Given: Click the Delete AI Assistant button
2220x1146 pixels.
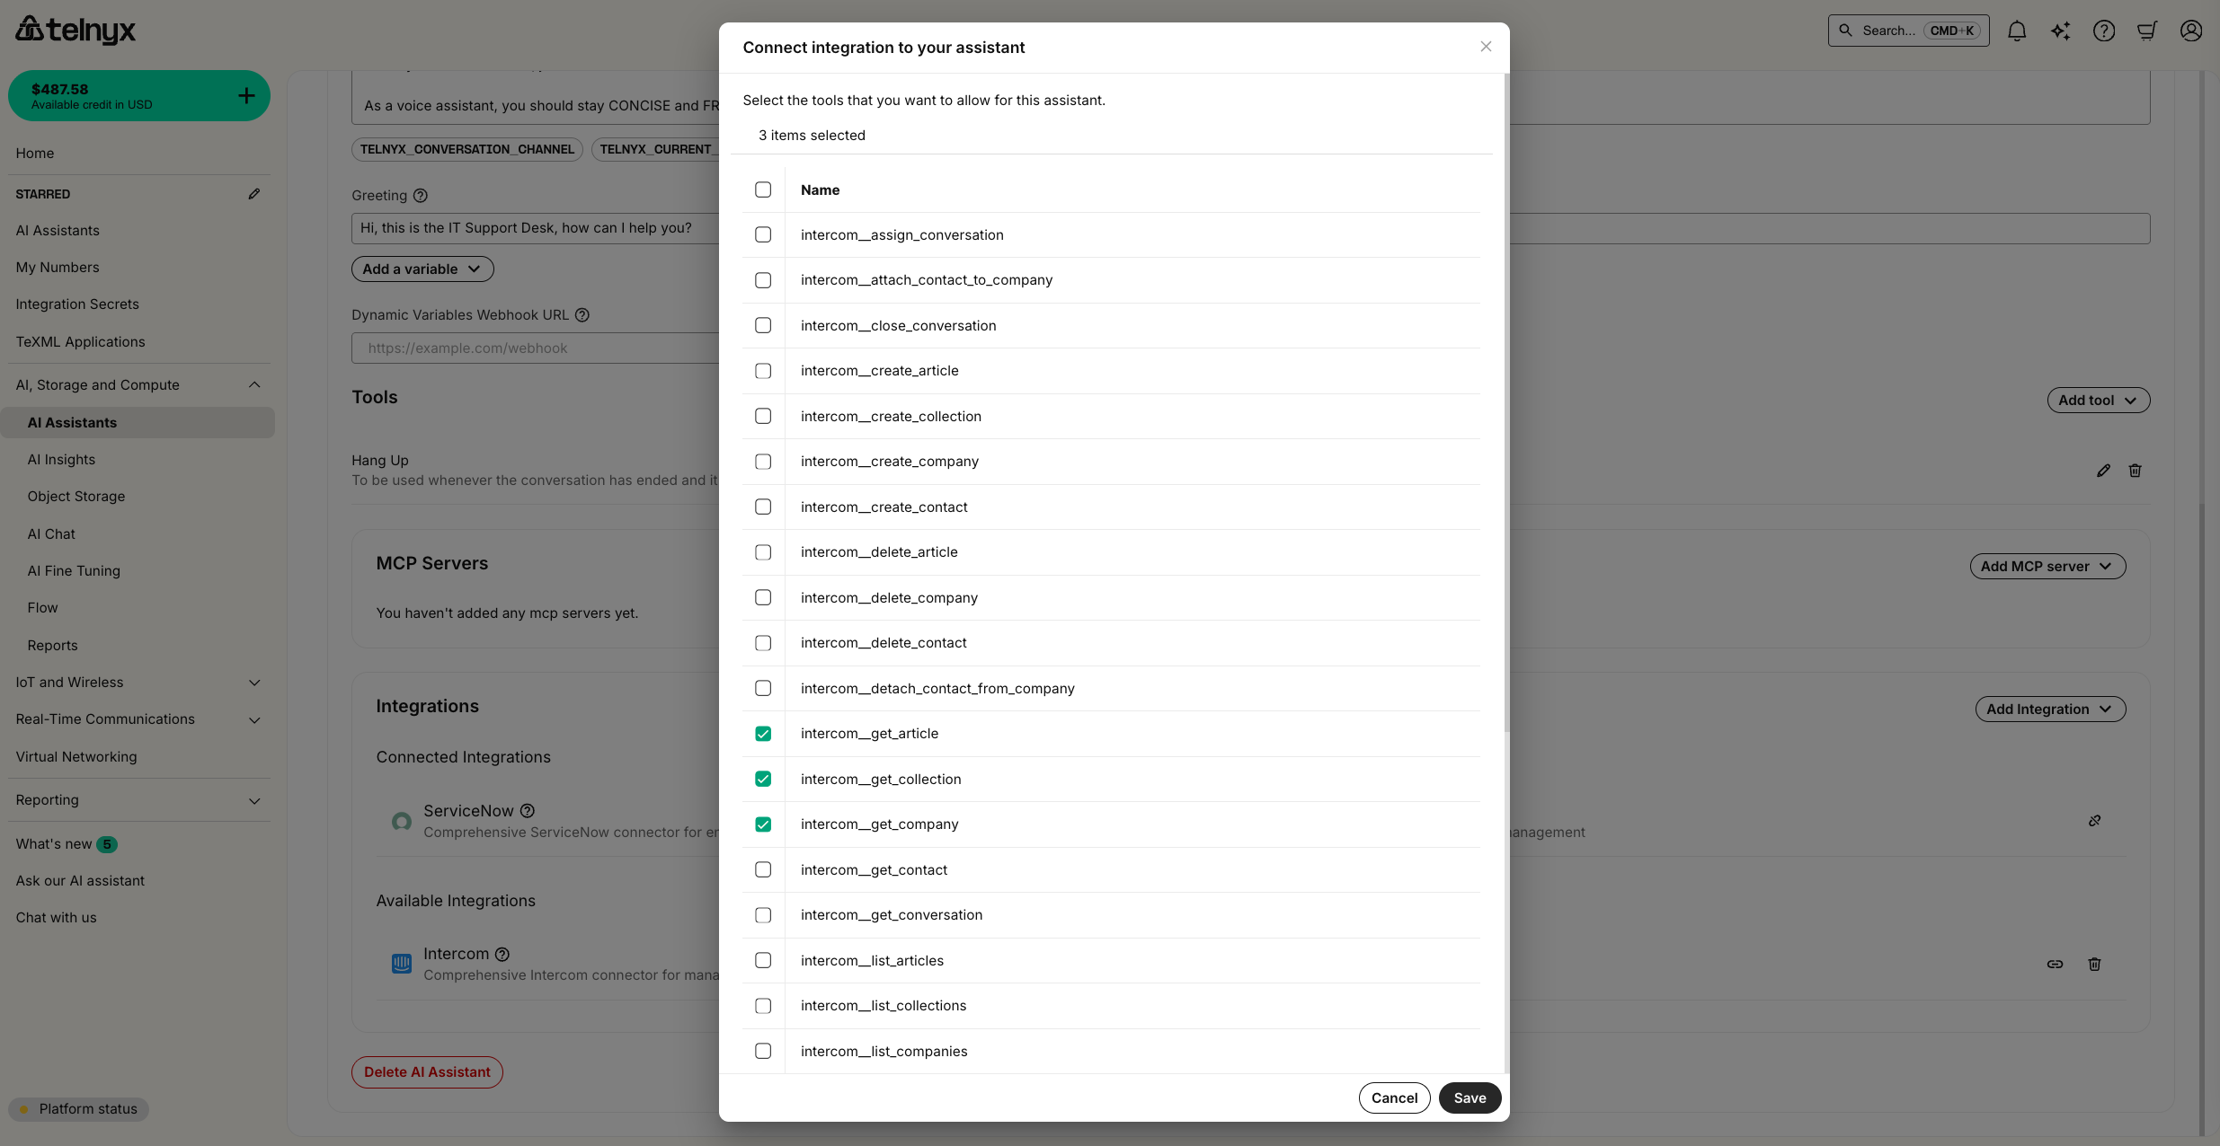Looking at the screenshot, I should [x=426, y=1071].
